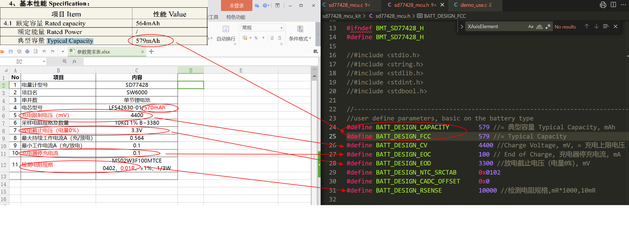Image resolution: width=629 pixels, height=249 pixels.
Task: Click the redo arrow in WPS
Action: (x=53, y=51)
